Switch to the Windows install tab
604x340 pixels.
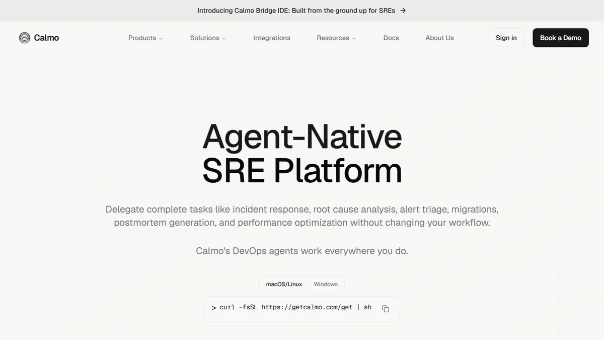click(326, 284)
